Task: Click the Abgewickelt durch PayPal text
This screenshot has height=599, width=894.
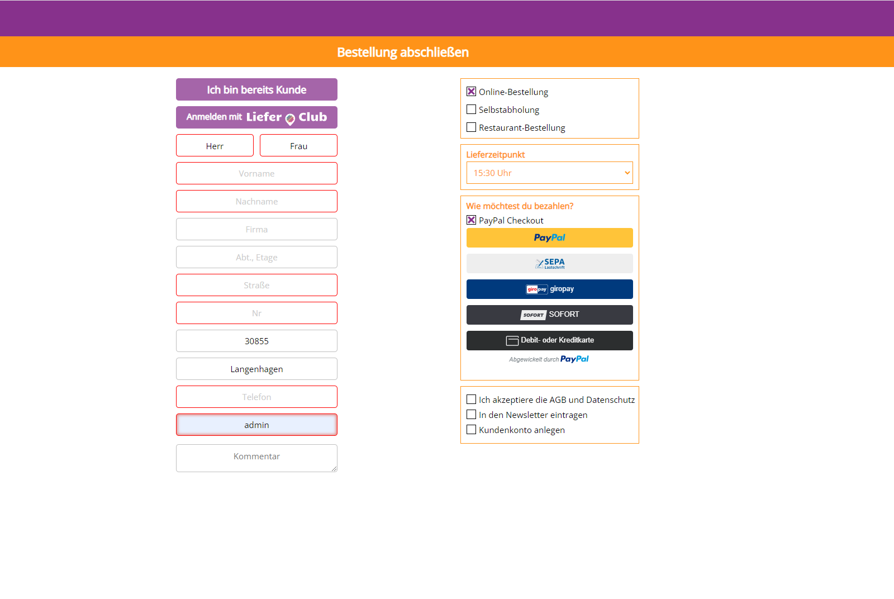Action: pos(549,359)
